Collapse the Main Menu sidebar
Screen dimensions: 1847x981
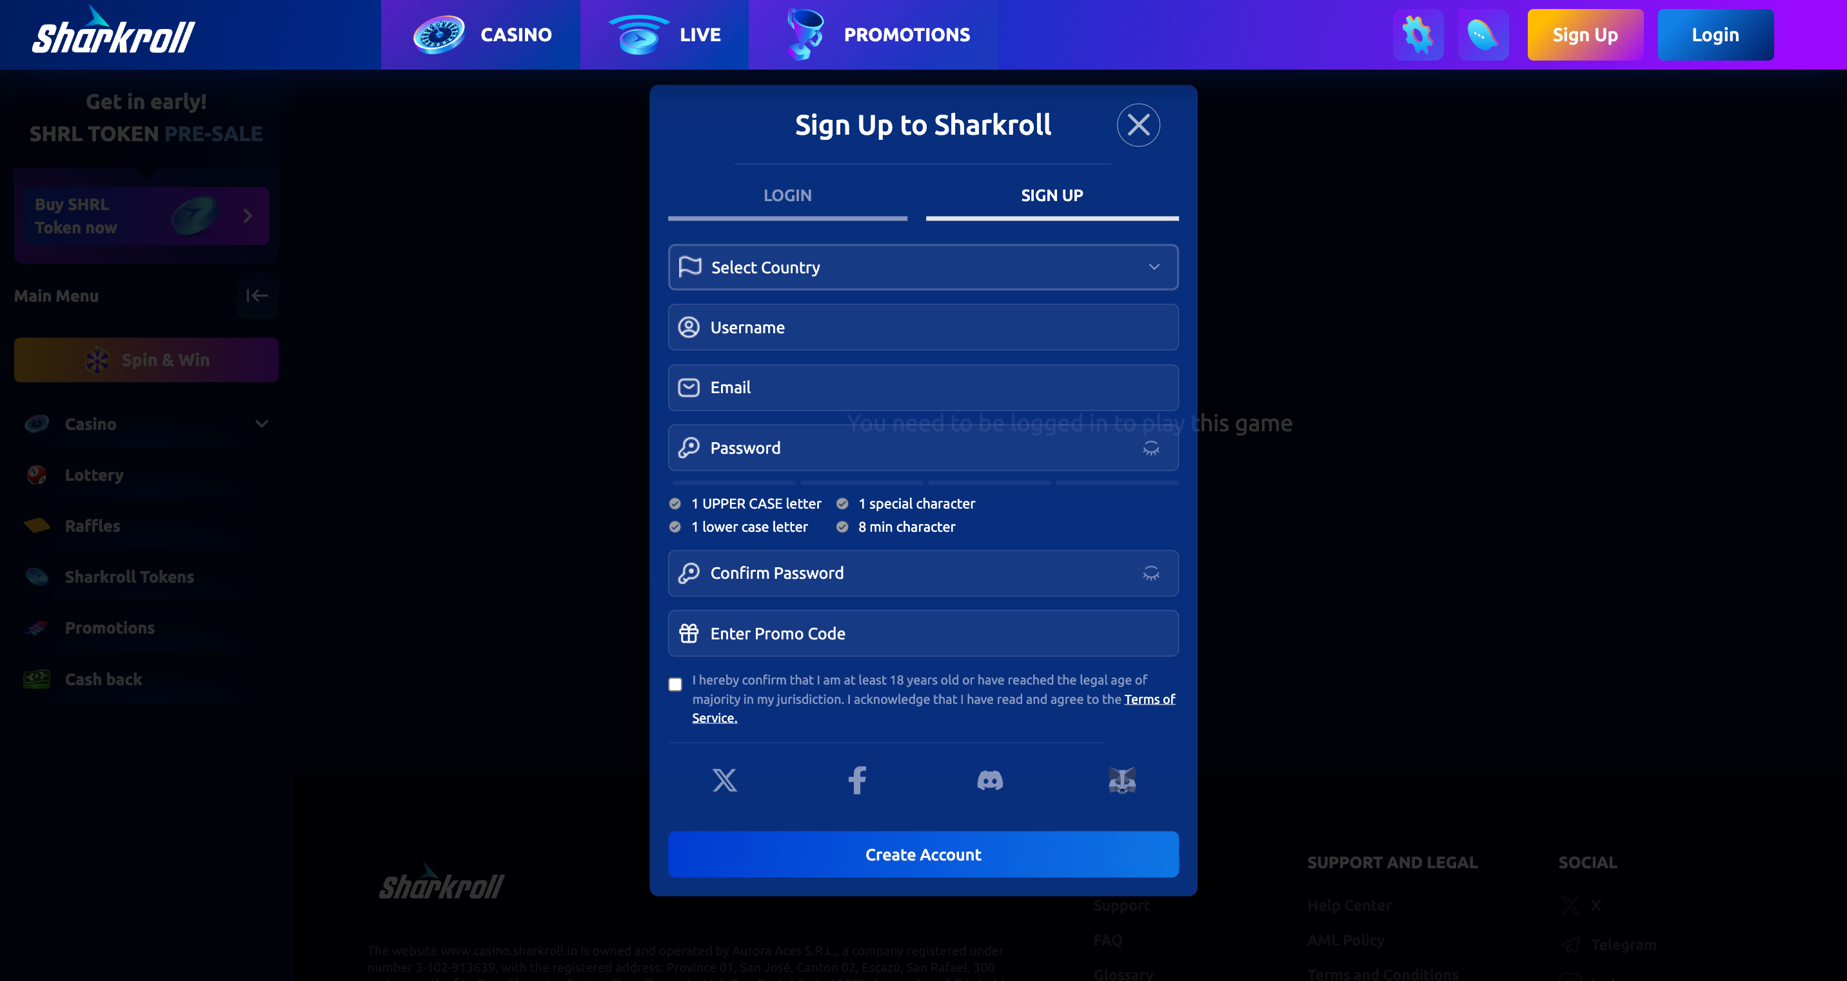[257, 295]
